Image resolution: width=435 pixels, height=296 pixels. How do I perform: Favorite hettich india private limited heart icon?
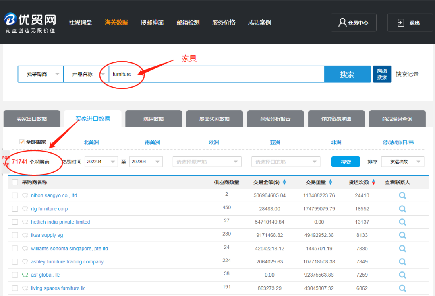25,222
